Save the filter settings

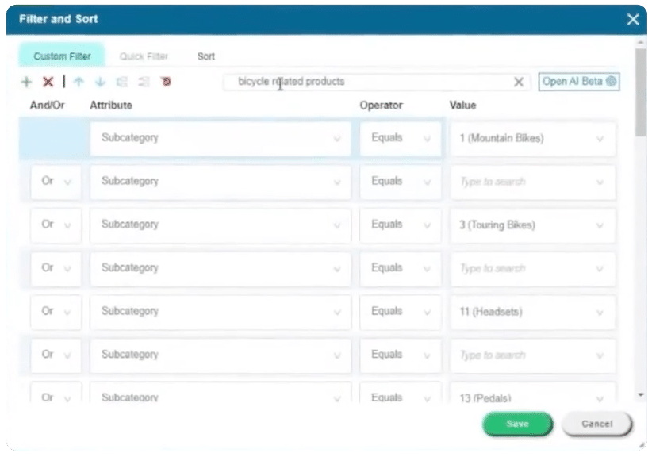tap(518, 424)
